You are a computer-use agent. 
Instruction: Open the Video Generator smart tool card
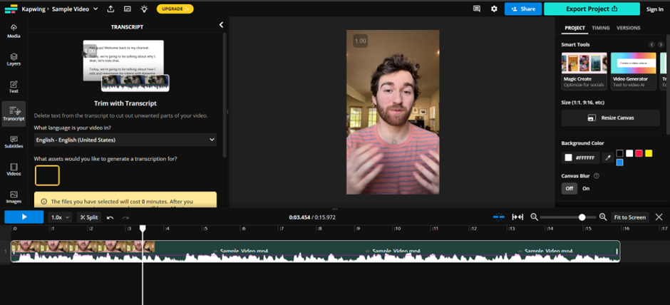point(633,71)
